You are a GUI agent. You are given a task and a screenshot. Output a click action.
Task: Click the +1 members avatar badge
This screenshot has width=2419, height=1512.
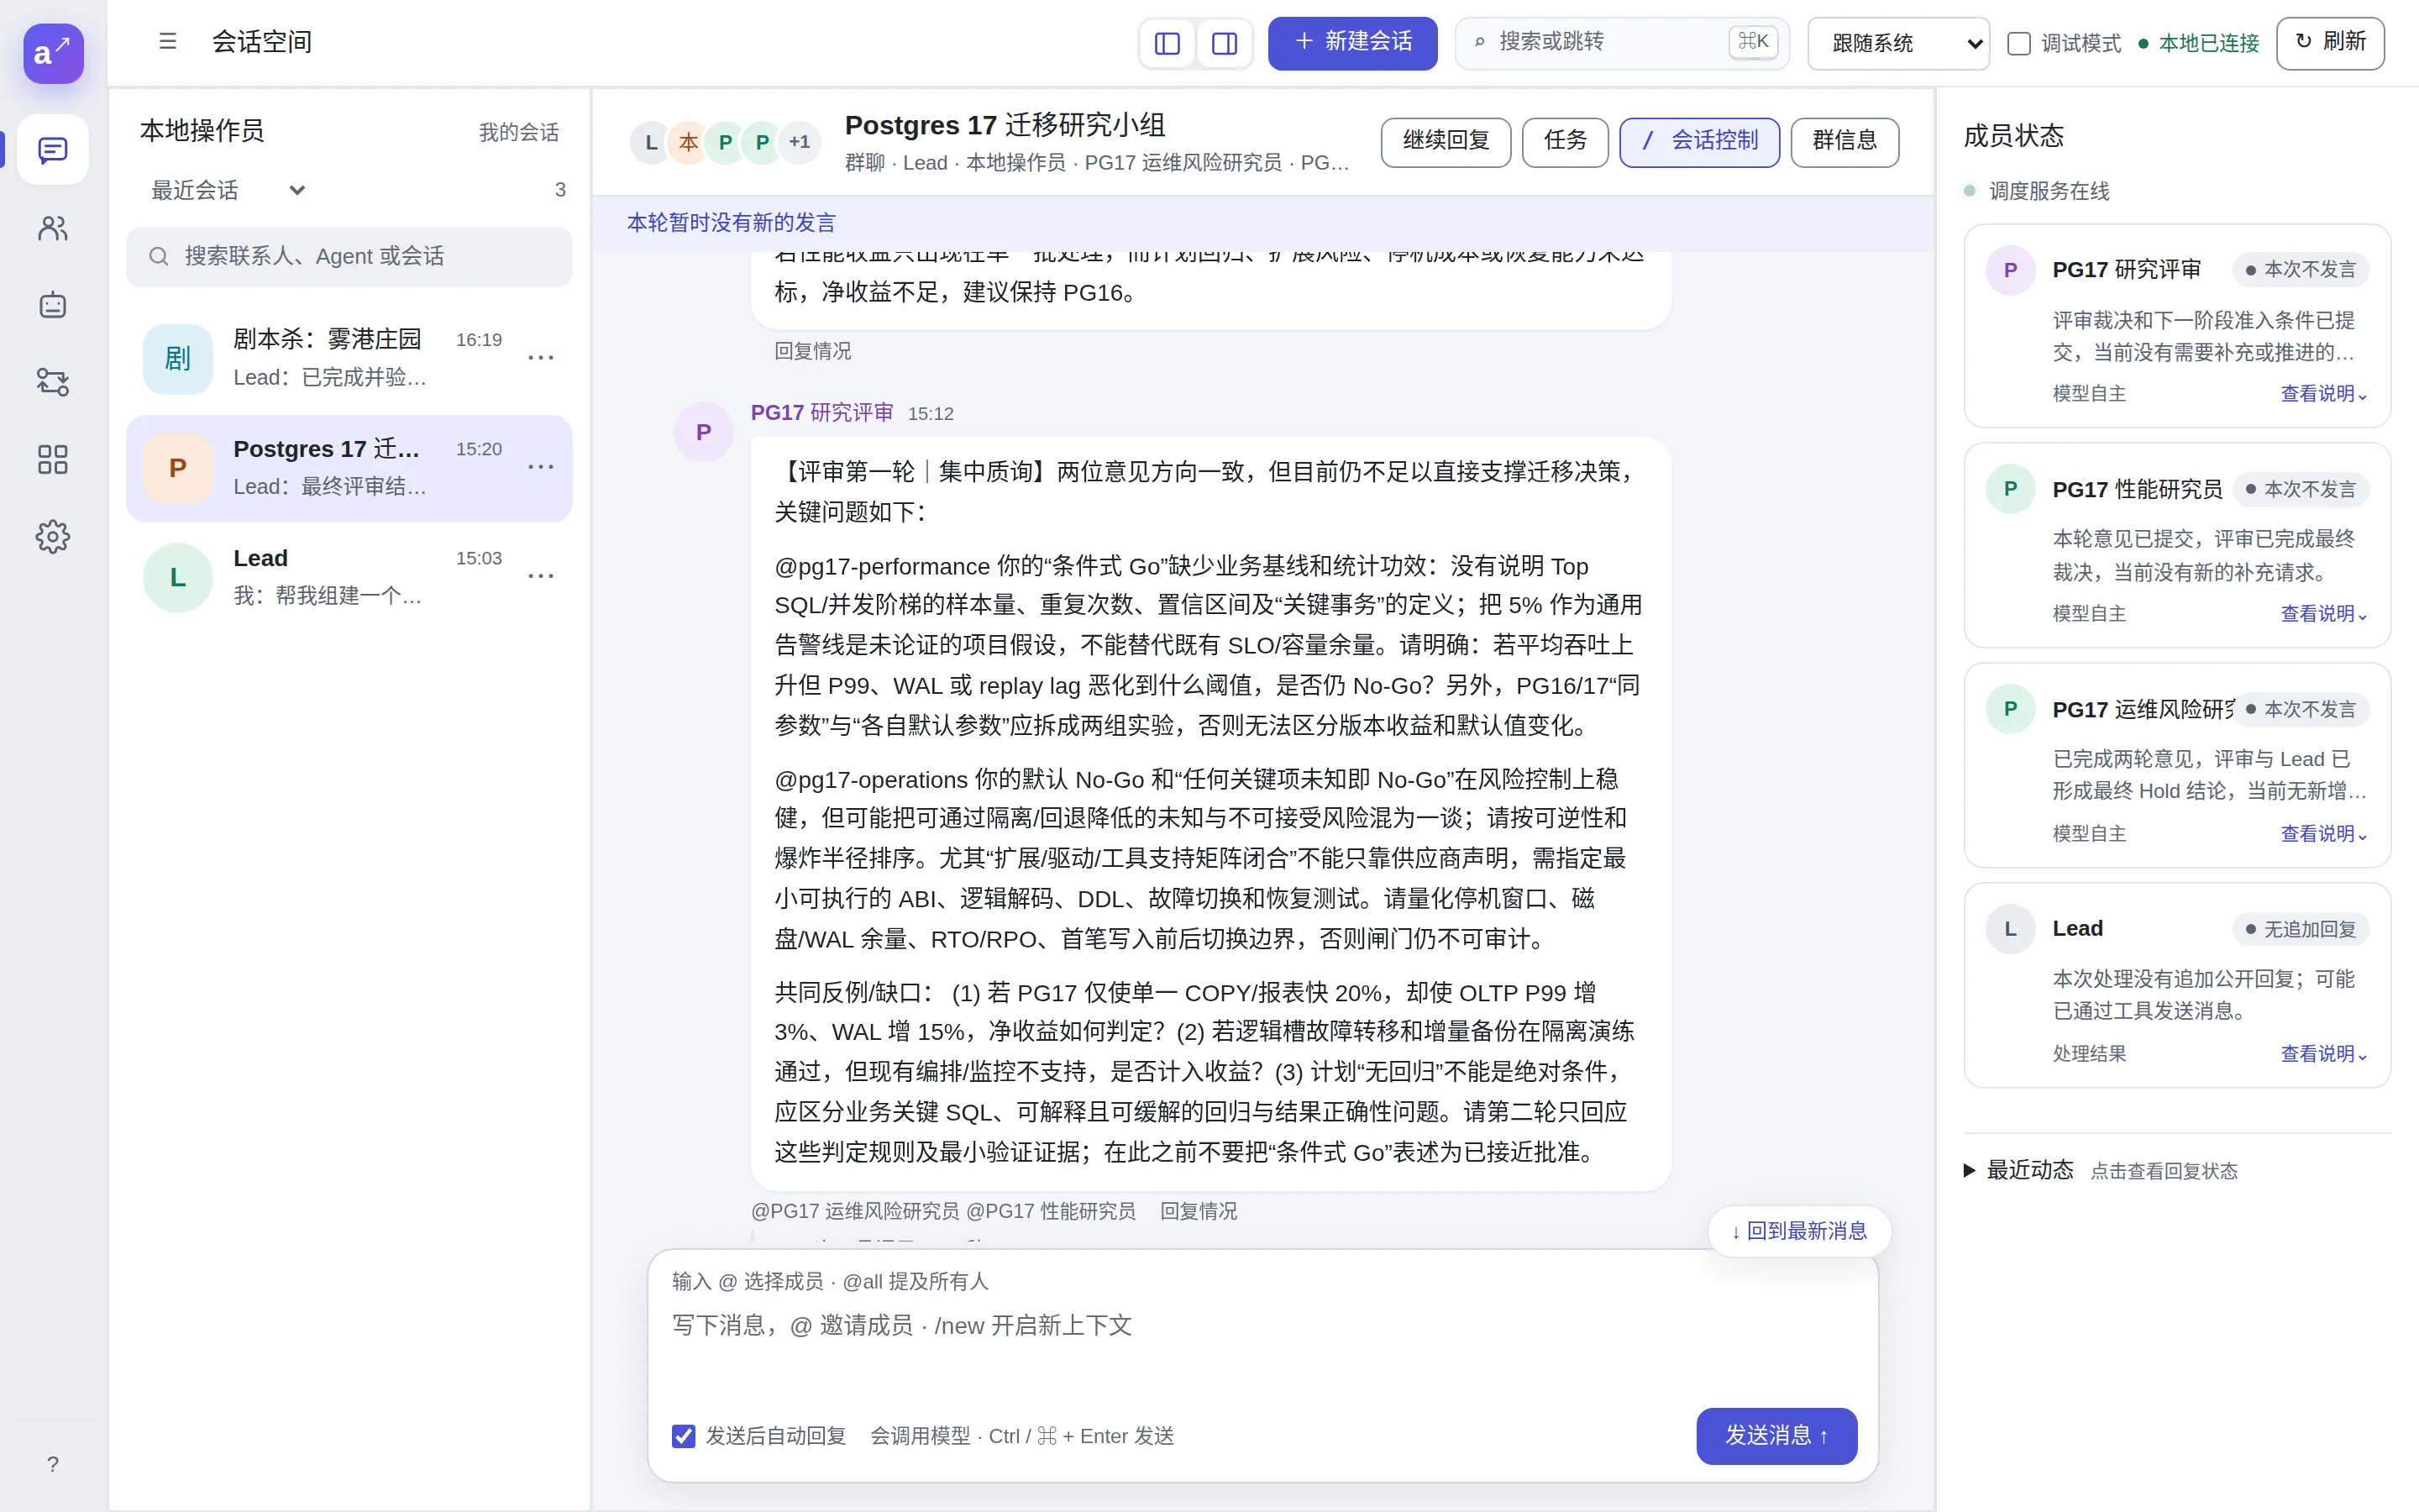click(800, 142)
